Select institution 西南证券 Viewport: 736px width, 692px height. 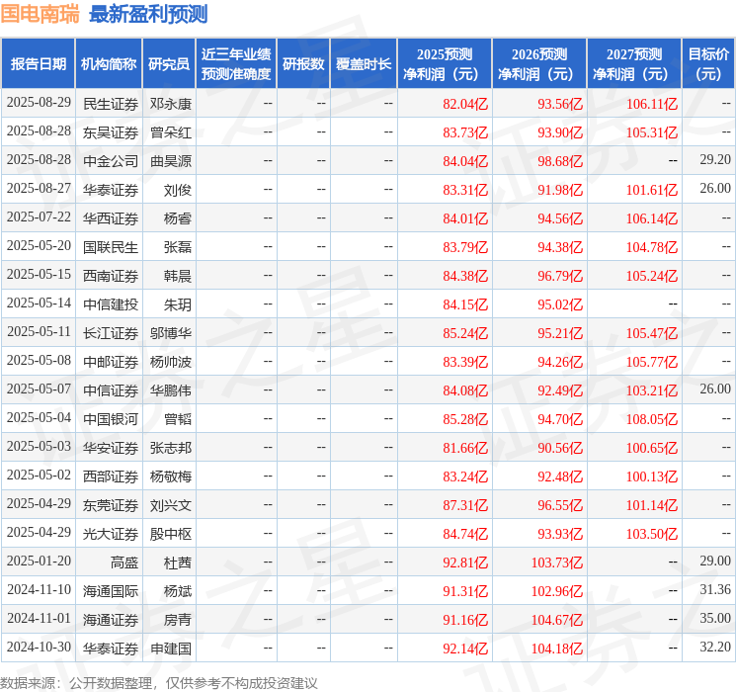111,276
